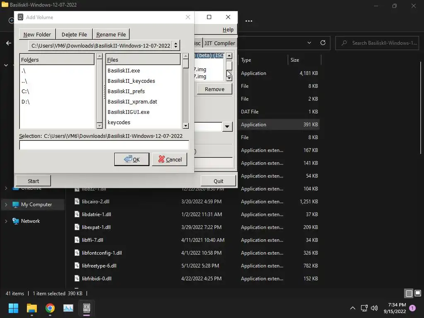
Task: Open the performance monitor taskbar icon
Action: [68, 308]
